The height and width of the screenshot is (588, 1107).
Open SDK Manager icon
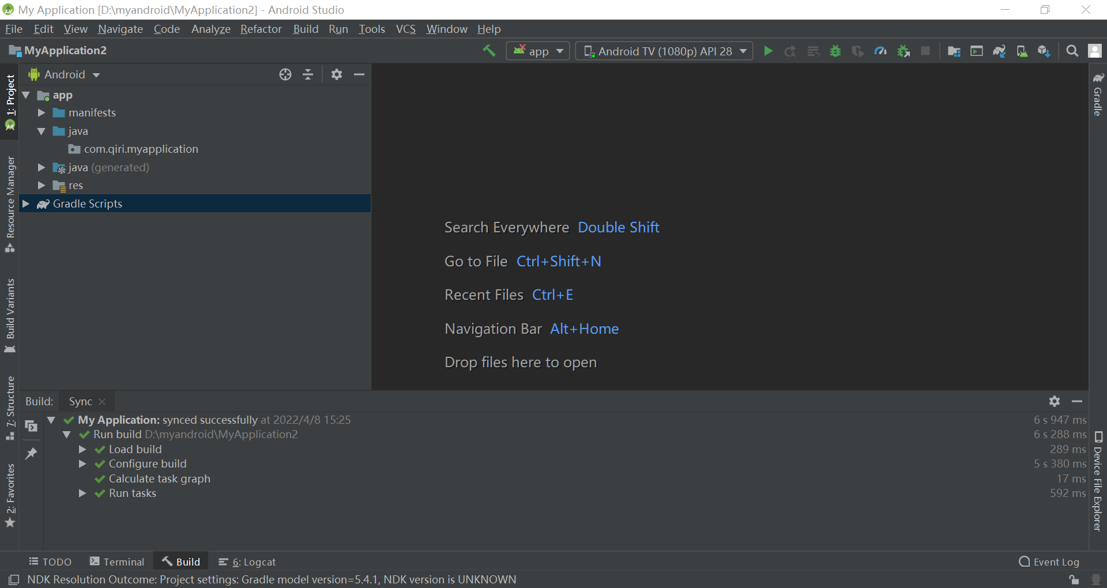pyautogui.click(x=1044, y=51)
